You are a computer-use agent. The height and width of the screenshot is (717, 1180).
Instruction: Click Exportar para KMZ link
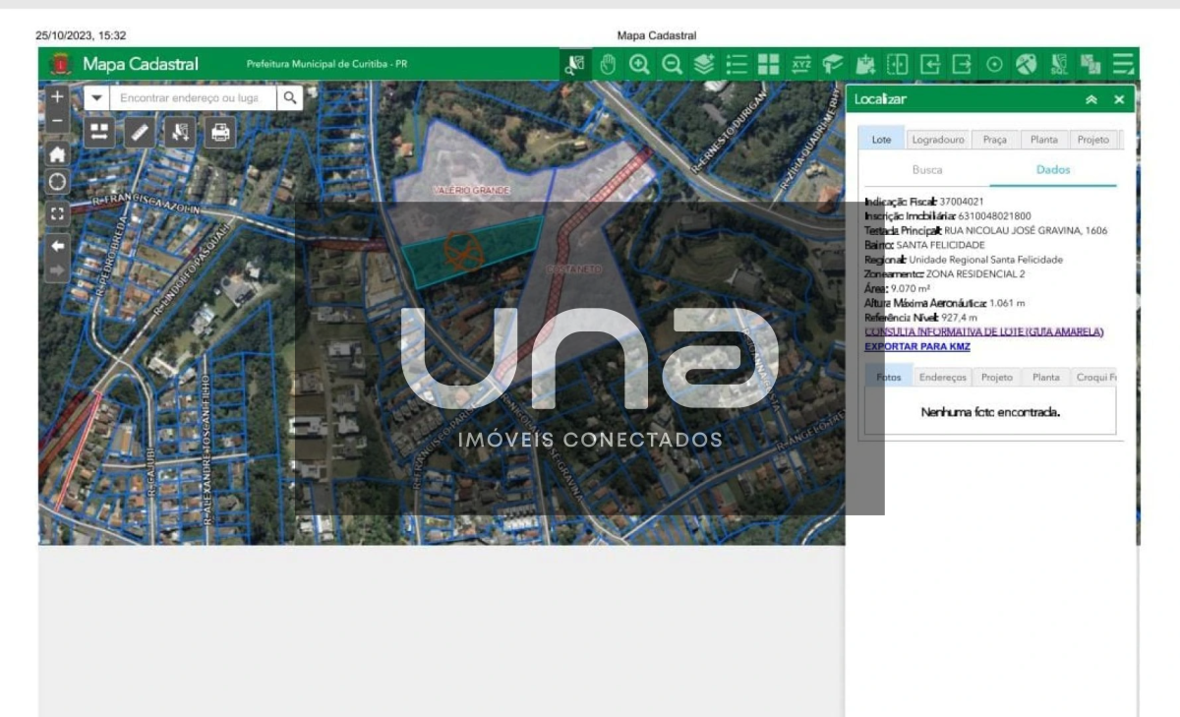pos(916,346)
